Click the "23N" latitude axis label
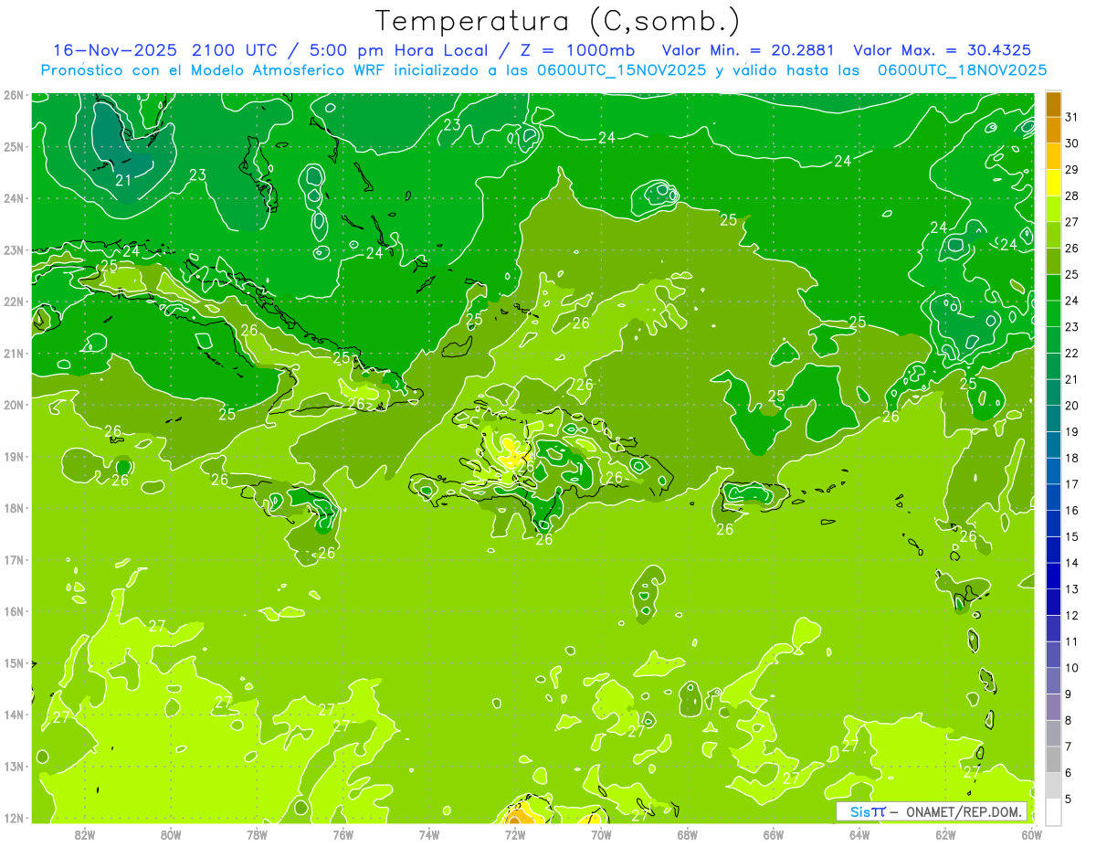 (14, 249)
